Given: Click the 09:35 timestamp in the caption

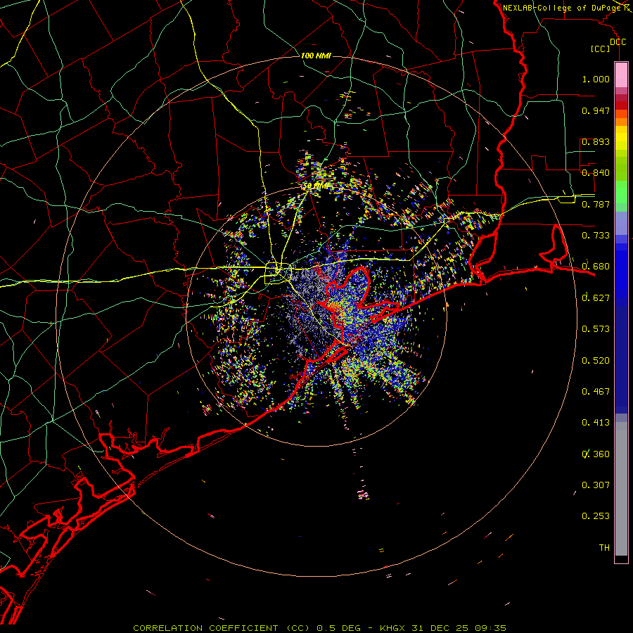Looking at the screenshot, I should 490,628.
